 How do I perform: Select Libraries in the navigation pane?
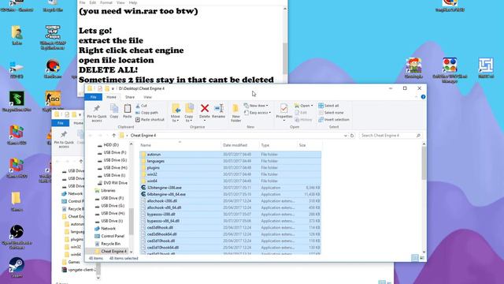point(105,191)
